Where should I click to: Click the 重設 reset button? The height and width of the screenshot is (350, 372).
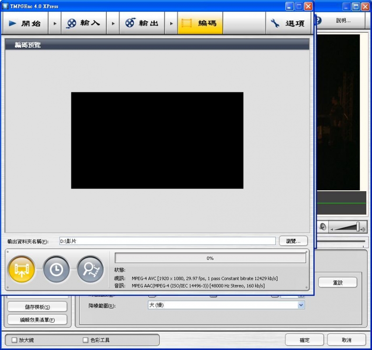[337, 283]
